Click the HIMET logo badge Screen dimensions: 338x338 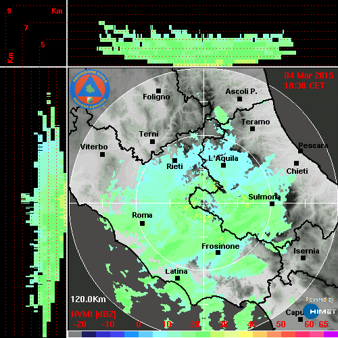point(320,312)
